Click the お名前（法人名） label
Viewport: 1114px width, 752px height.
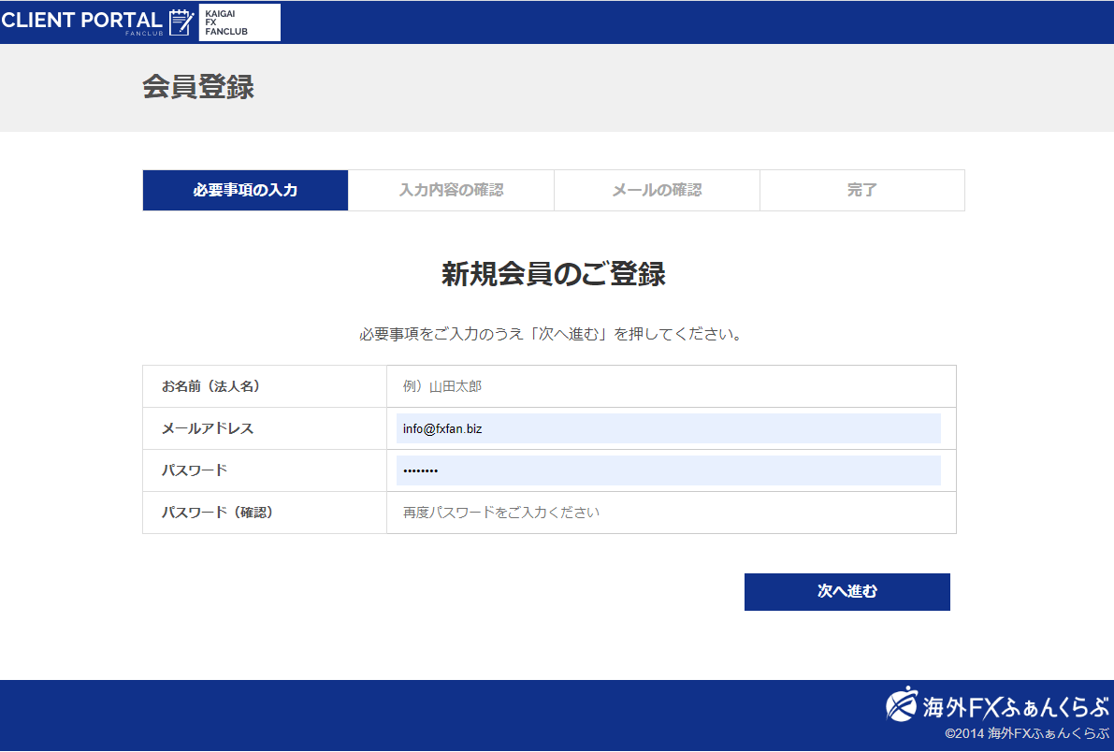pos(211,386)
